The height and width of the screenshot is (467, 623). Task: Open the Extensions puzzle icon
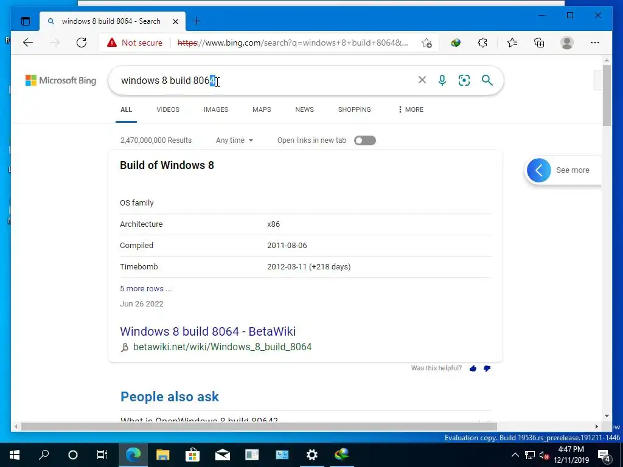[x=482, y=43]
